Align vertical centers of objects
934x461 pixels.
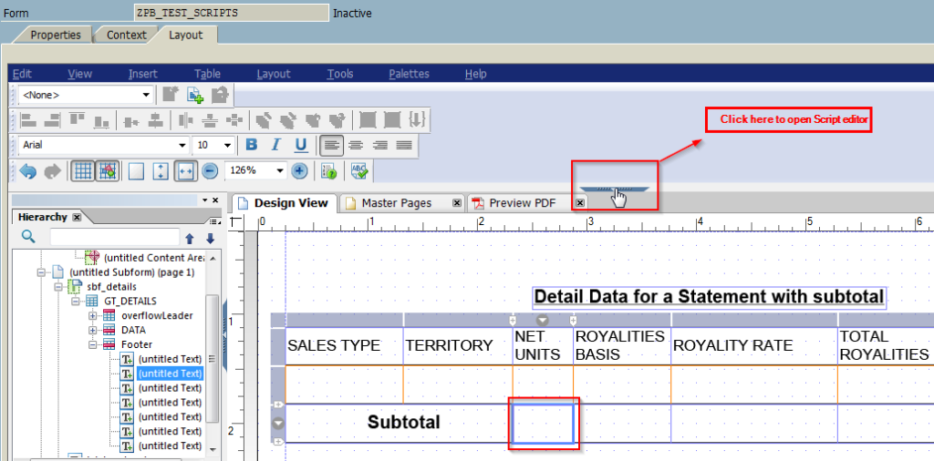131,120
